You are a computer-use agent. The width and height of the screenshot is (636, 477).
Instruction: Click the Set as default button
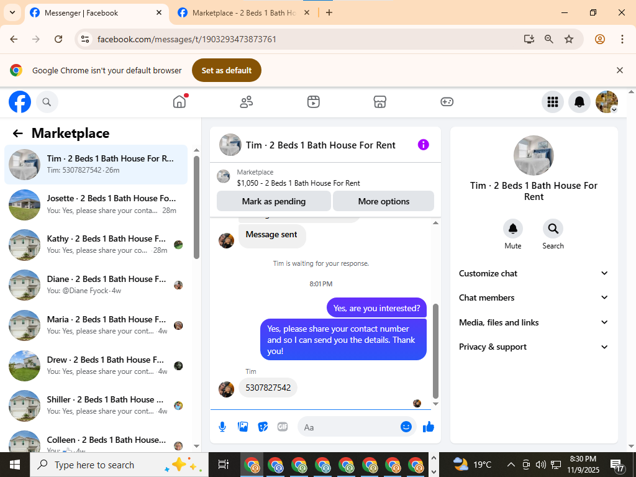coord(226,70)
